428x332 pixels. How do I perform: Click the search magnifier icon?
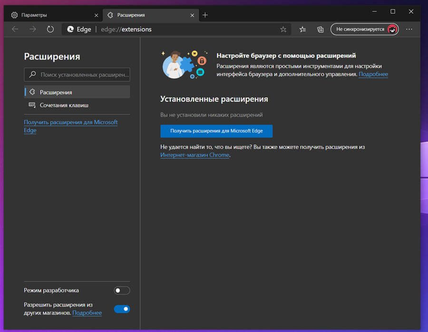[32, 74]
